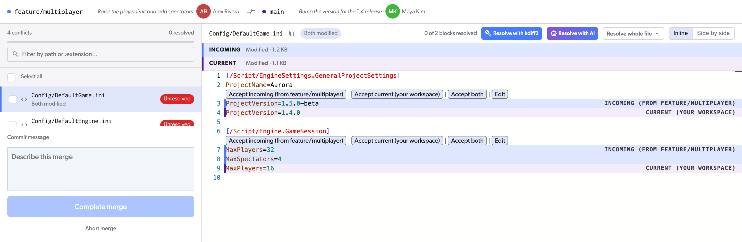Accept both for the ProjectVersion conflict

tap(467, 94)
